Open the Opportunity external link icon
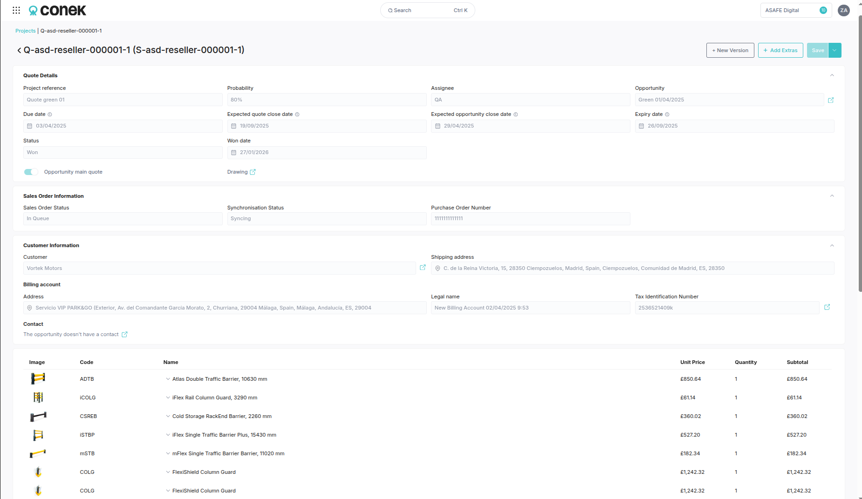Viewport: 862px width, 499px height. (831, 100)
